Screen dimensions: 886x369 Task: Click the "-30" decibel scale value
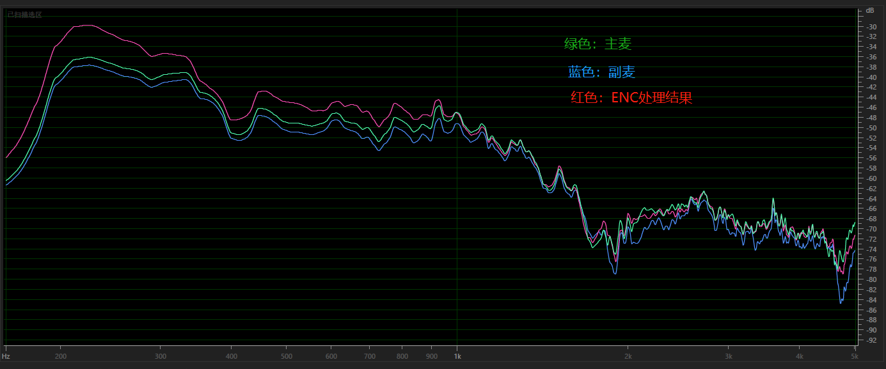tap(871, 27)
